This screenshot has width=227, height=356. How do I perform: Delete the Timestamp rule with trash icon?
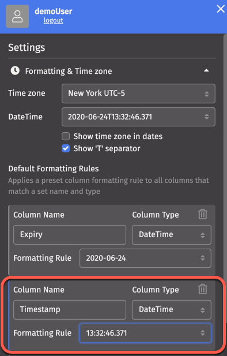pos(202,289)
